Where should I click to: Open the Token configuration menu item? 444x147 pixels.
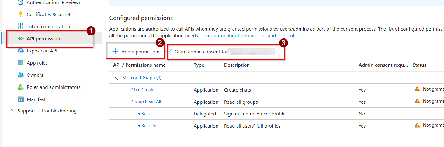(48, 27)
